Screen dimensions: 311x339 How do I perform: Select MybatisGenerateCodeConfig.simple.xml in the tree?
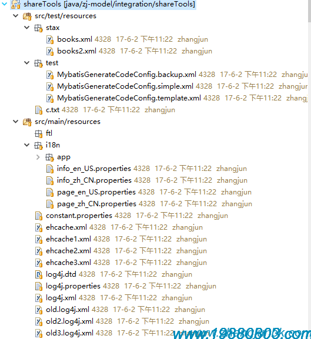(125, 86)
